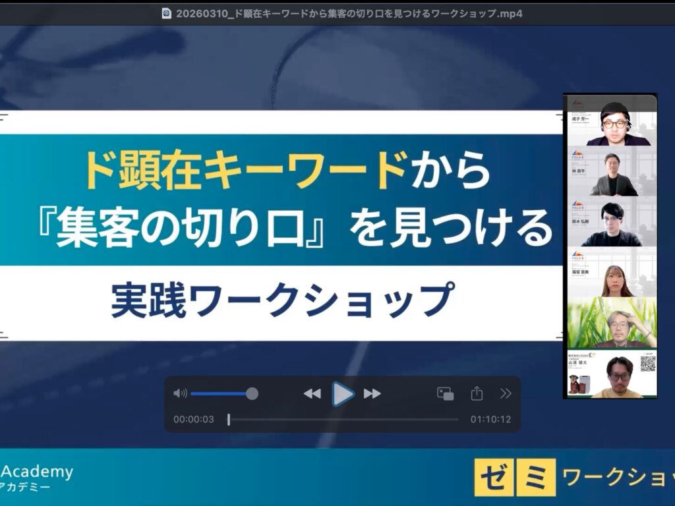Open the Share menu icon
The width and height of the screenshot is (675, 506).
coord(477,394)
